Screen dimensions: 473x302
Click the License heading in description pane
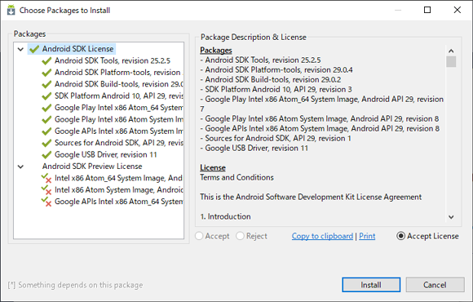tap(213, 167)
